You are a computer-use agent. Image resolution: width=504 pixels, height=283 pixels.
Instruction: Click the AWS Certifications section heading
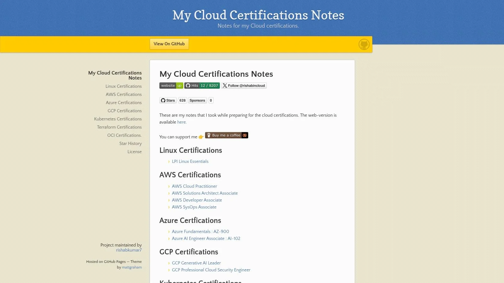[x=190, y=175]
